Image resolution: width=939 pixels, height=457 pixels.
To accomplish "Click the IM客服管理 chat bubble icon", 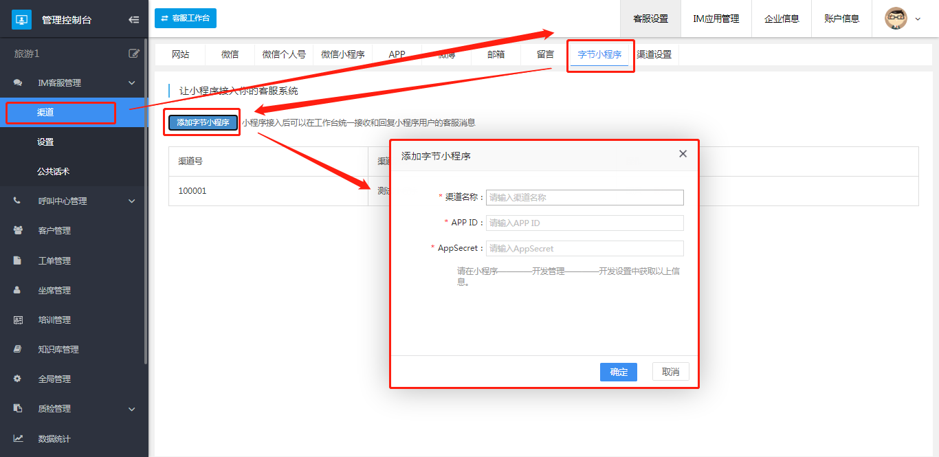I will tap(18, 82).
